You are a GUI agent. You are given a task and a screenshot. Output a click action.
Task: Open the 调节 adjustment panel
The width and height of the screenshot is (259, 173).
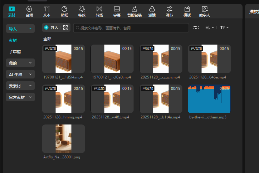pos(170,11)
